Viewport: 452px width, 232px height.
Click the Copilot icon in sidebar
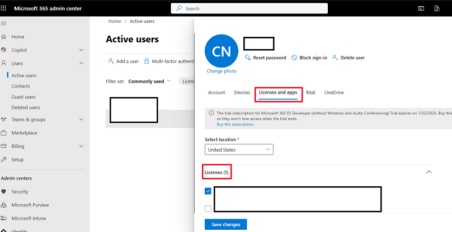click(4, 50)
